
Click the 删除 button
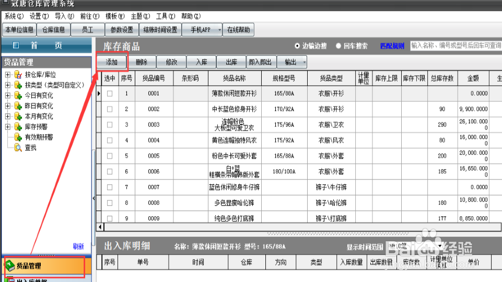141,62
